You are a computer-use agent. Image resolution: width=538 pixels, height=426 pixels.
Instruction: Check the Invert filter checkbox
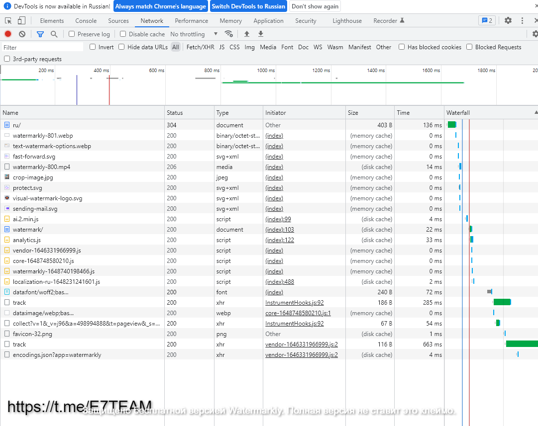tap(93, 47)
